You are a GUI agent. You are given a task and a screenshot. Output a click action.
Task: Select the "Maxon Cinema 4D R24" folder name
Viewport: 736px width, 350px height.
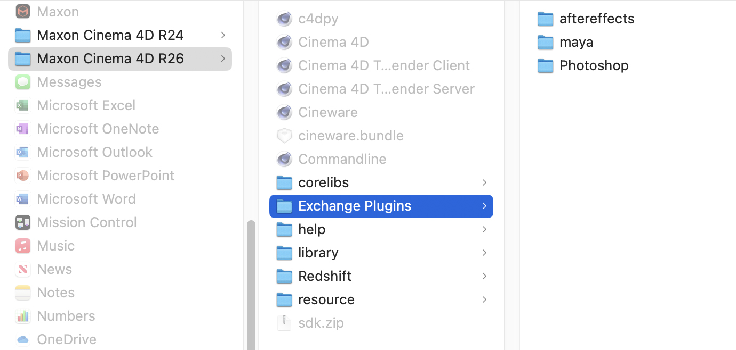[x=110, y=35]
